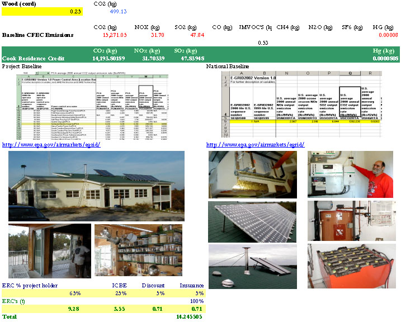Viewport: 401px width, 322px height.
Task: Click the 'Discount' column label
Action: tap(153, 286)
